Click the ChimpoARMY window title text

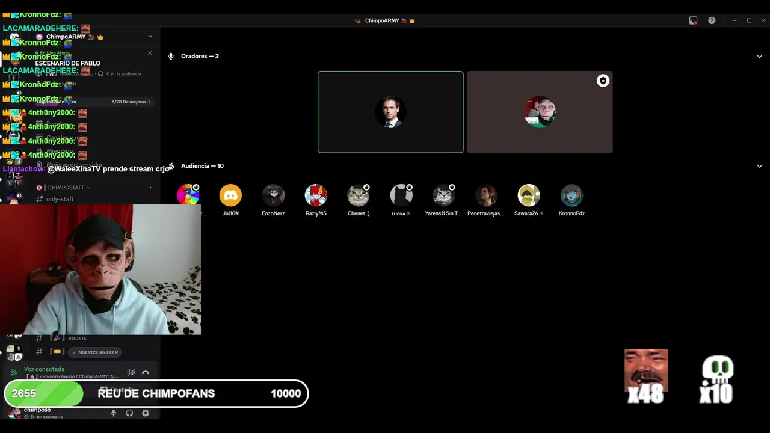(x=382, y=20)
